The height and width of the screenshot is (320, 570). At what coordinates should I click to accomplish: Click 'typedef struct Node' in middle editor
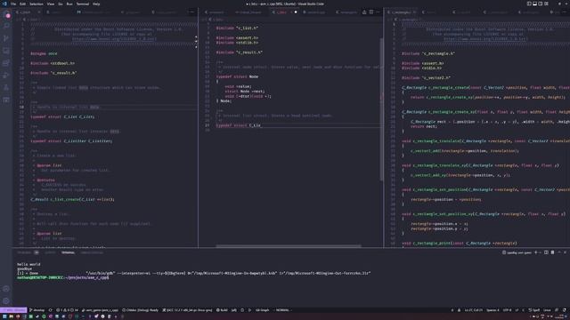click(x=237, y=76)
